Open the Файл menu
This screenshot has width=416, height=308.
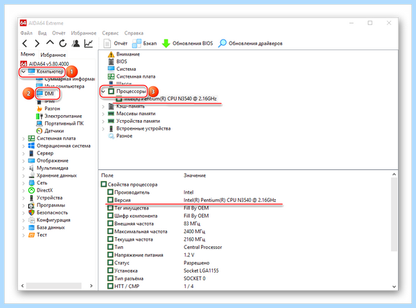click(26, 33)
